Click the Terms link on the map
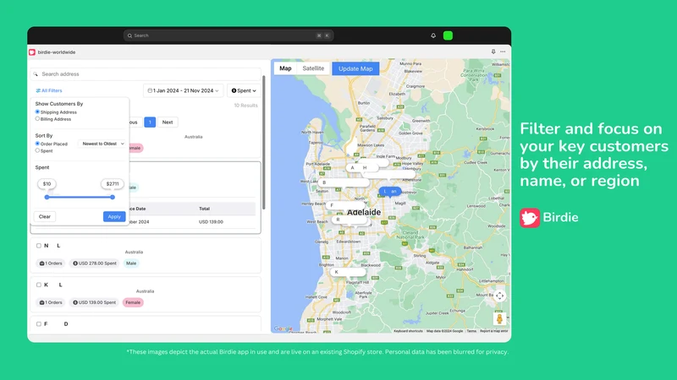This screenshot has height=380, width=677. click(x=471, y=331)
